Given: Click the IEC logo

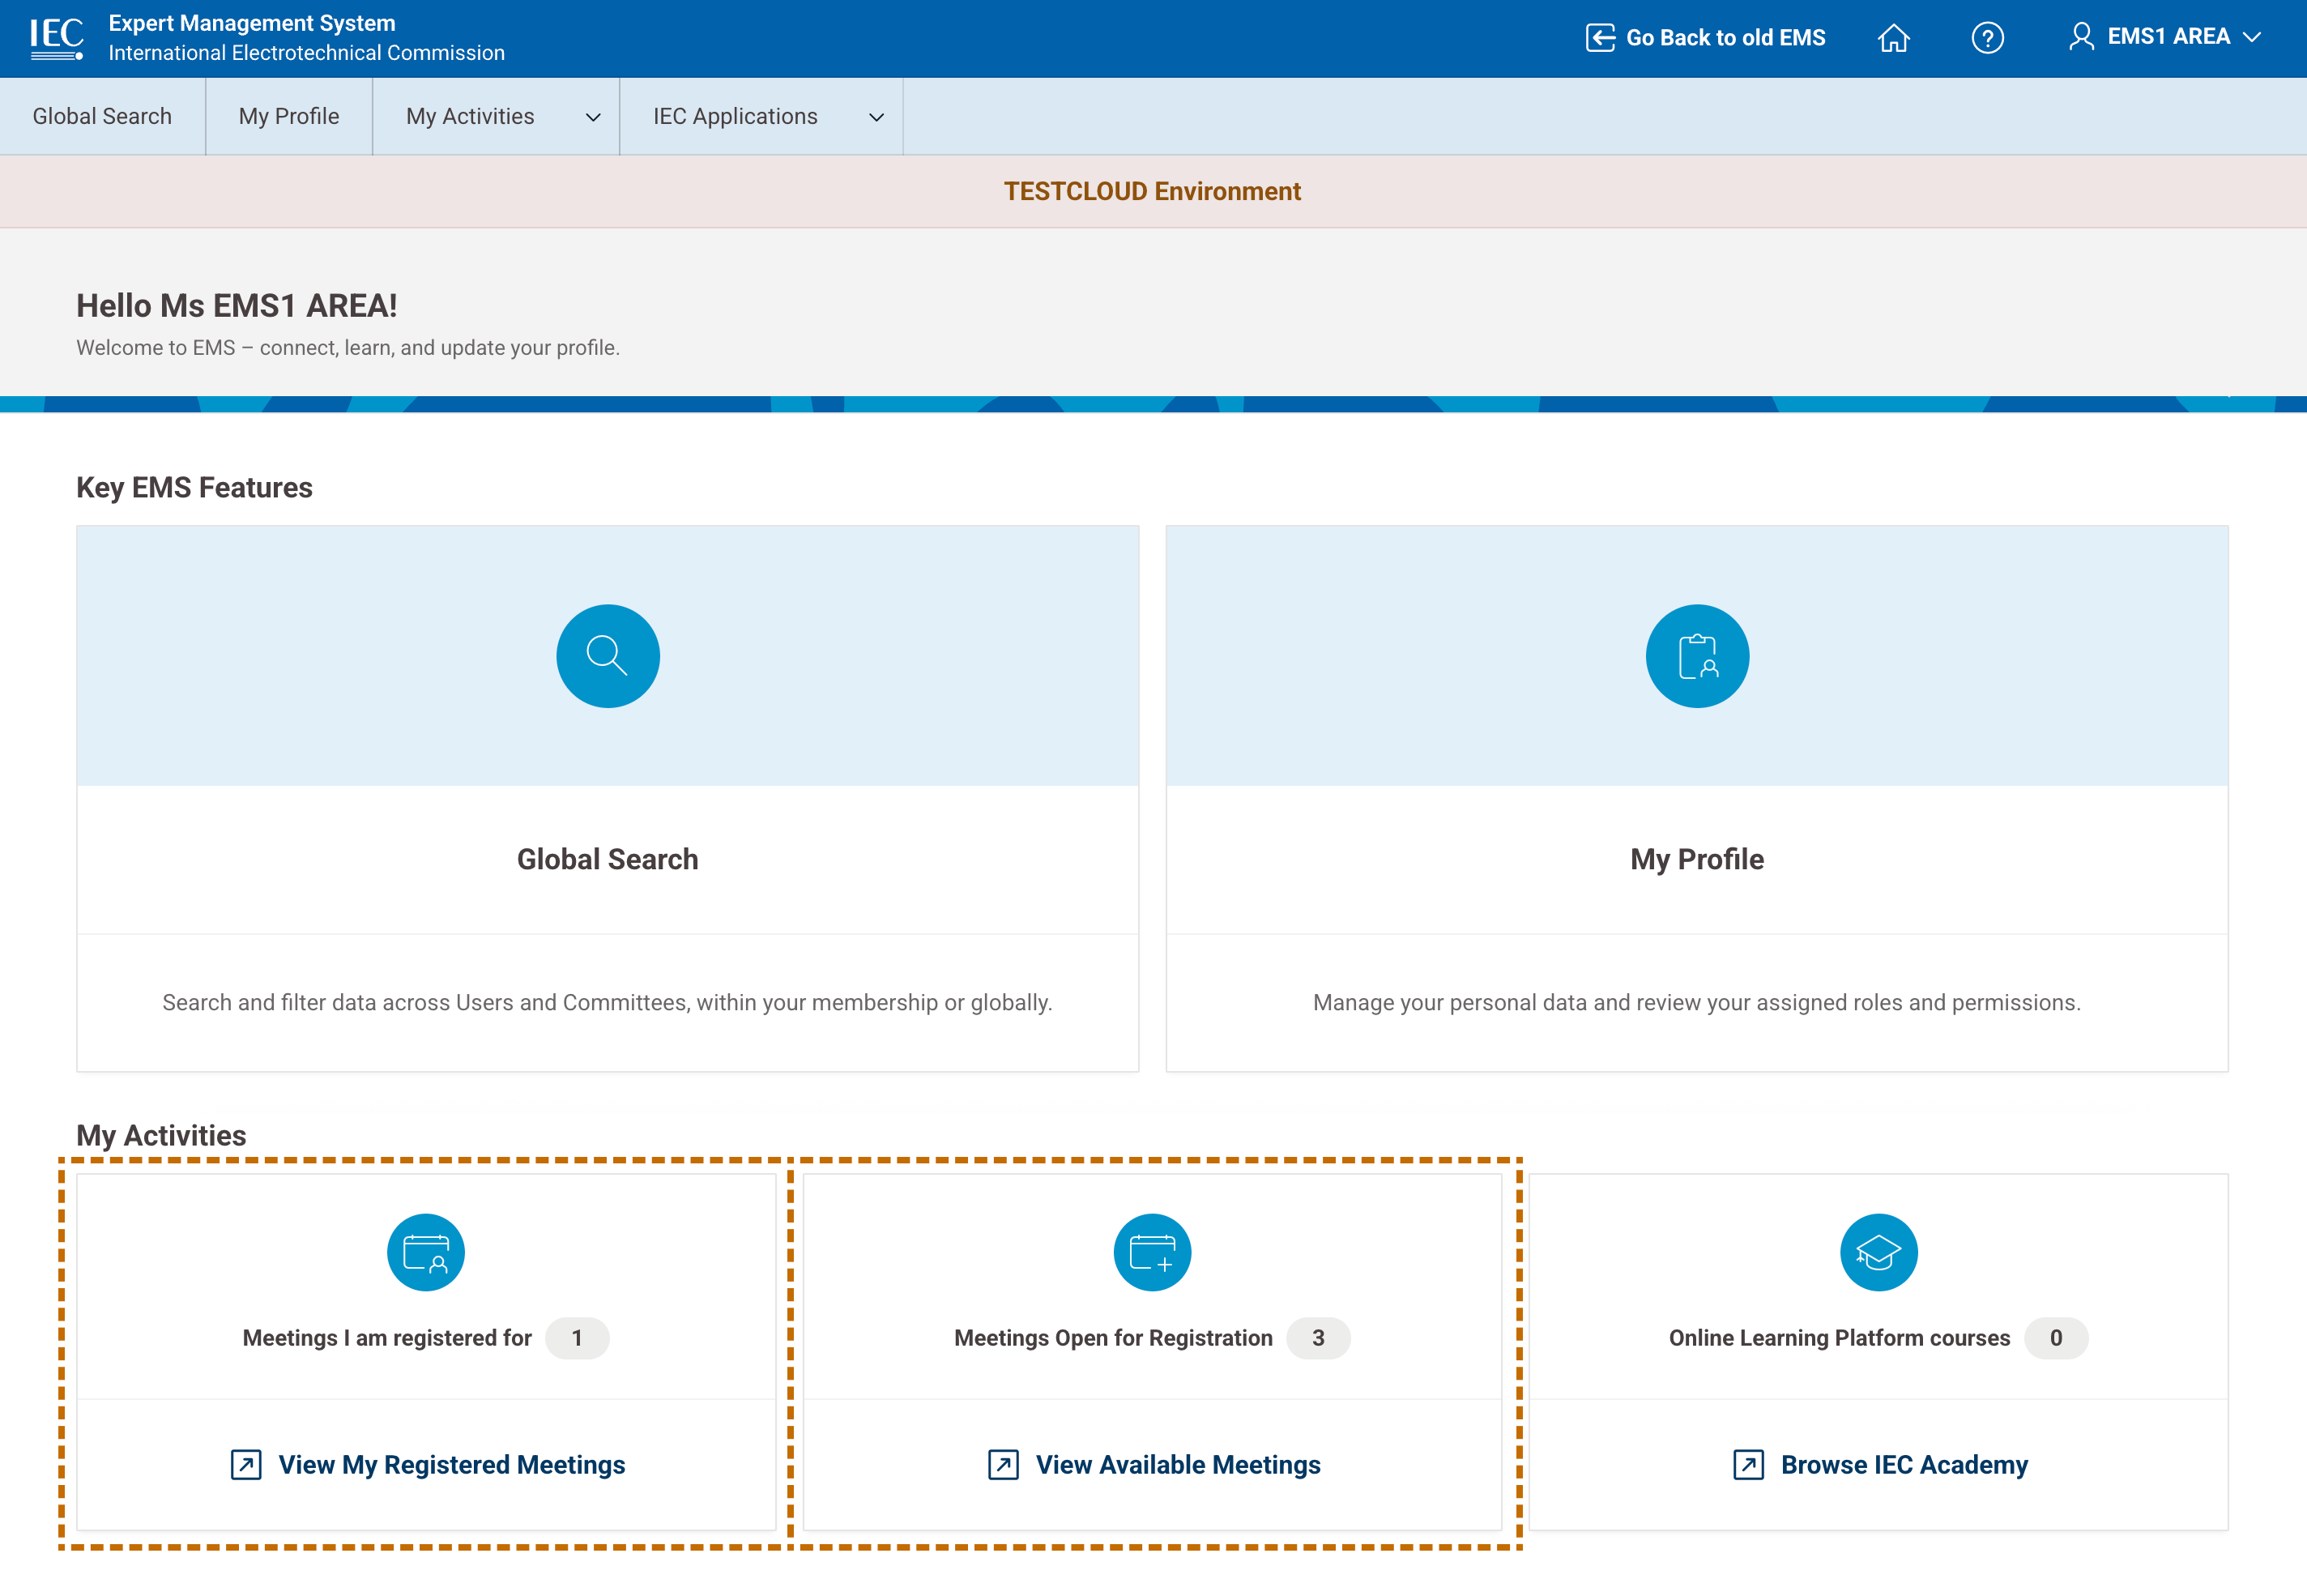Looking at the screenshot, I should coord(56,38).
